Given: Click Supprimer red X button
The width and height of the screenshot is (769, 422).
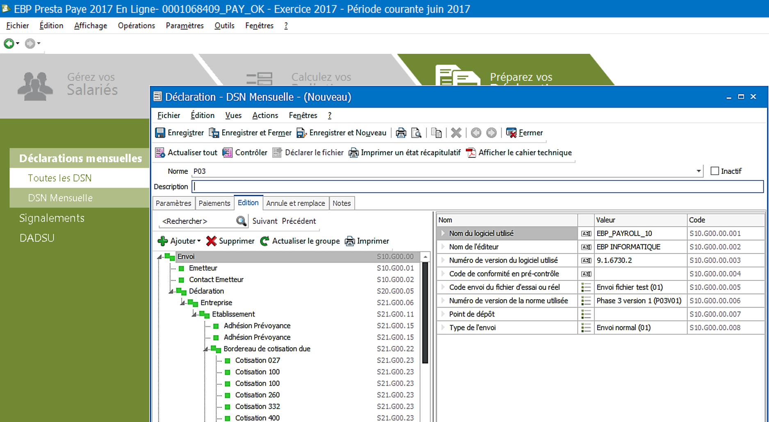Looking at the screenshot, I should [230, 241].
